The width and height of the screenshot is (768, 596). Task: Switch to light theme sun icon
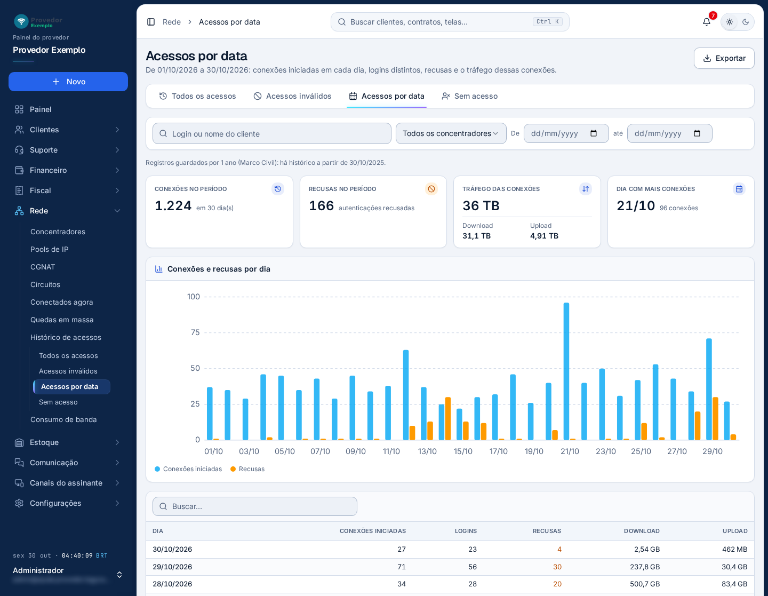point(730,22)
